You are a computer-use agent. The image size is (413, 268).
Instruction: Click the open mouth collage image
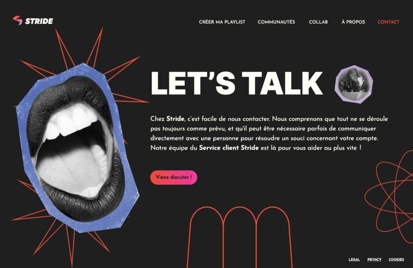pos(77,148)
